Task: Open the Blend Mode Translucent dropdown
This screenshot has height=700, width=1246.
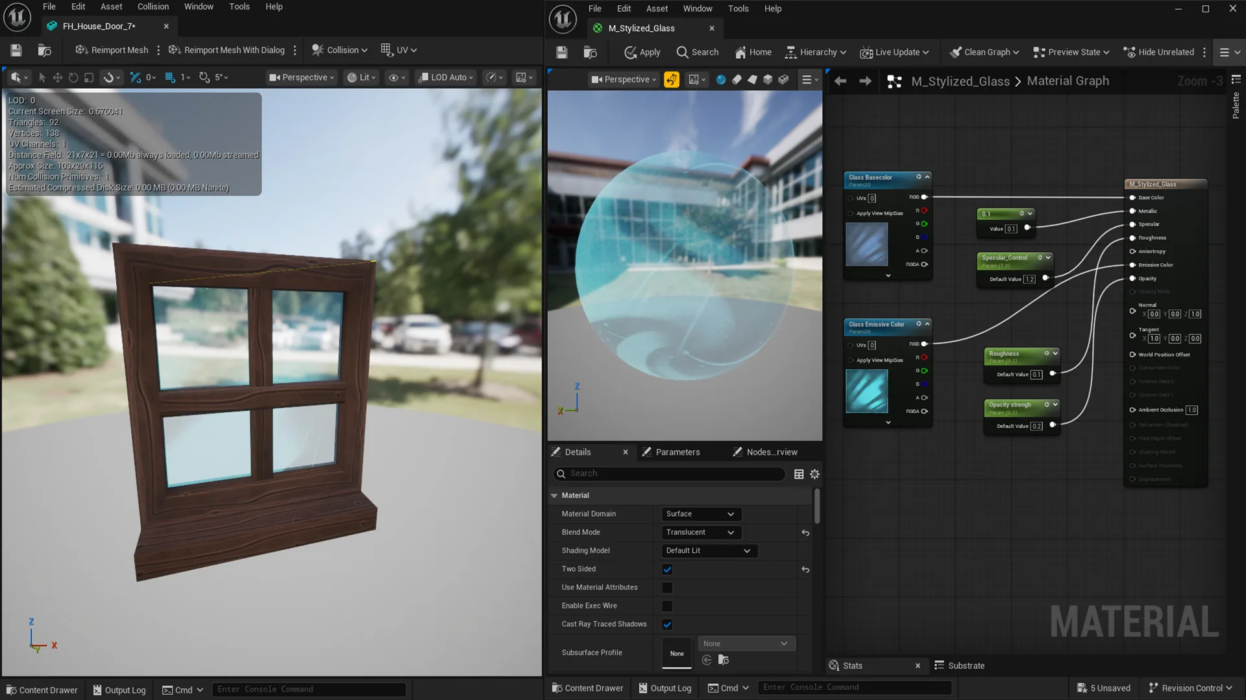Action: (700, 533)
